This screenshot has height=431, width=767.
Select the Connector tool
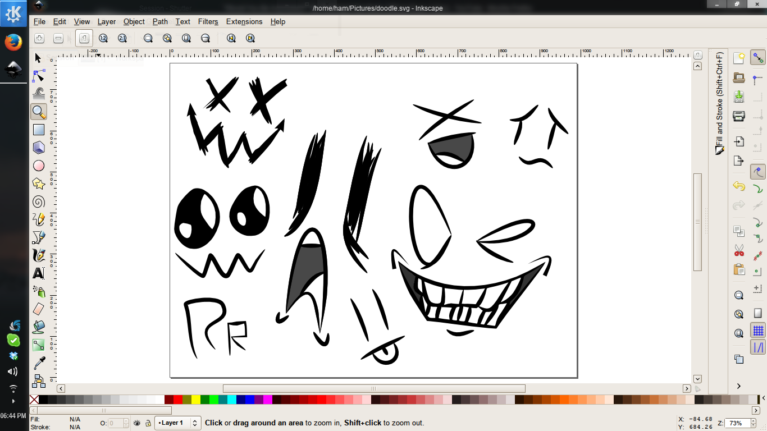pos(38,380)
